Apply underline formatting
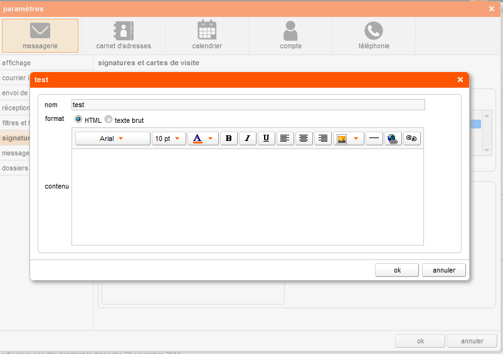Image resolution: width=503 pixels, height=354 pixels. [x=267, y=138]
